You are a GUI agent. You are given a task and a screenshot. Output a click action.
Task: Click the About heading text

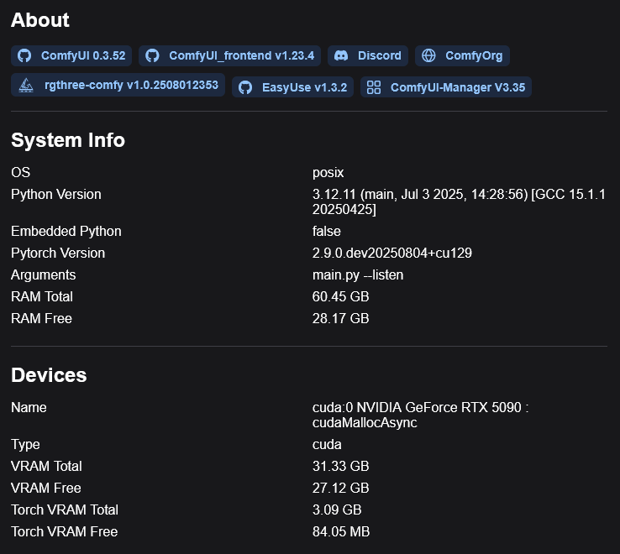click(40, 20)
